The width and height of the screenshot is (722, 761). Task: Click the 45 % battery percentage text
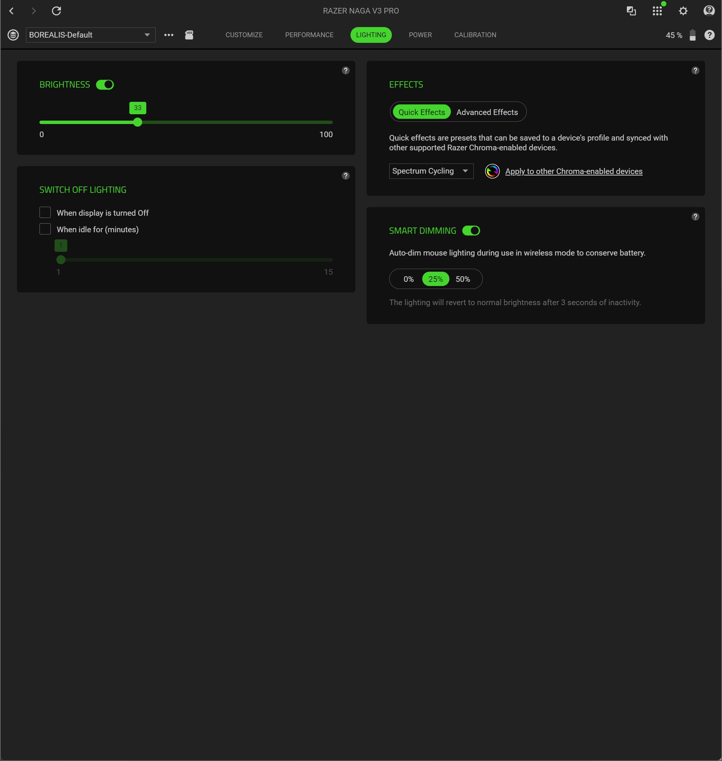(x=674, y=35)
